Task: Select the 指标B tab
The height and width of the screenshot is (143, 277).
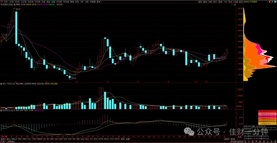Action: (x=227, y=139)
